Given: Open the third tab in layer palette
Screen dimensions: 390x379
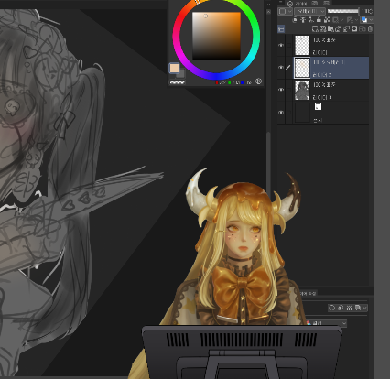Looking at the screenshot, I should tap(326, 4).
